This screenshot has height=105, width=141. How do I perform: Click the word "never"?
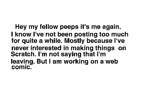[20, 48]
